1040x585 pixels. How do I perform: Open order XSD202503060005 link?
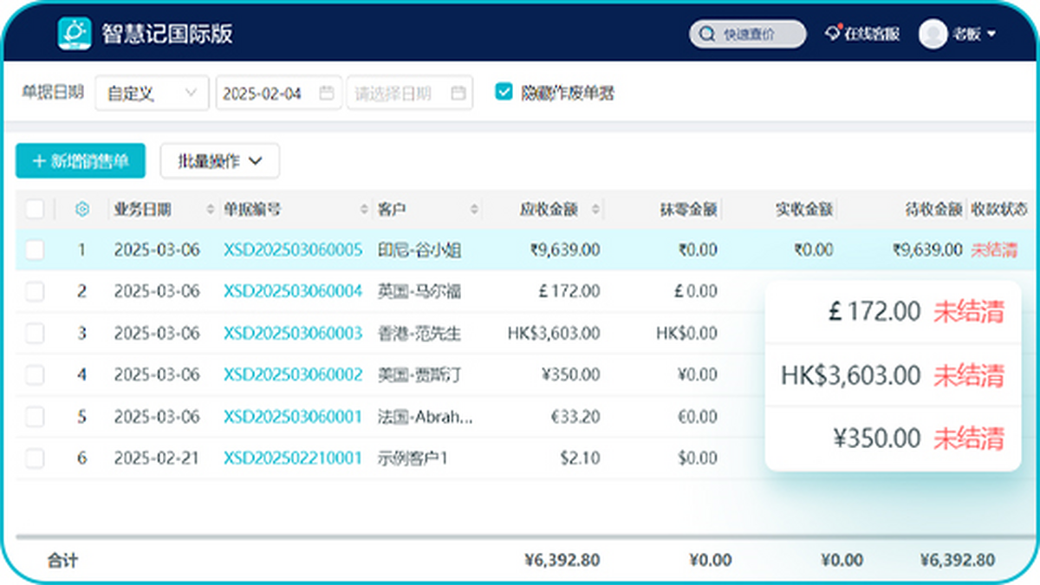tap(293, 250)
